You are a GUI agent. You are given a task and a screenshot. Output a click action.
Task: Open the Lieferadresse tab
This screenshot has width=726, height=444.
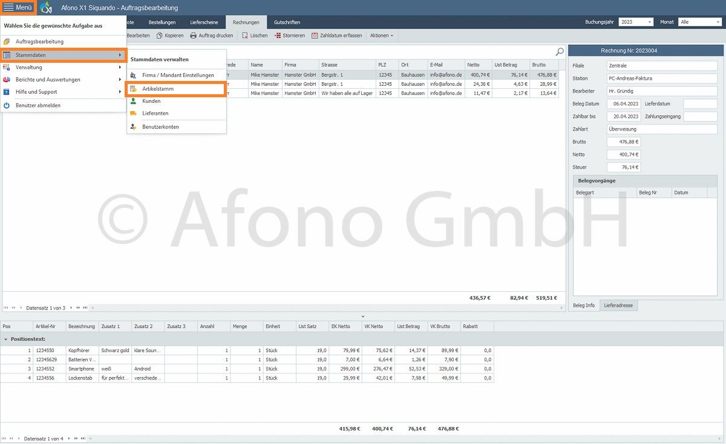(618, 306)
